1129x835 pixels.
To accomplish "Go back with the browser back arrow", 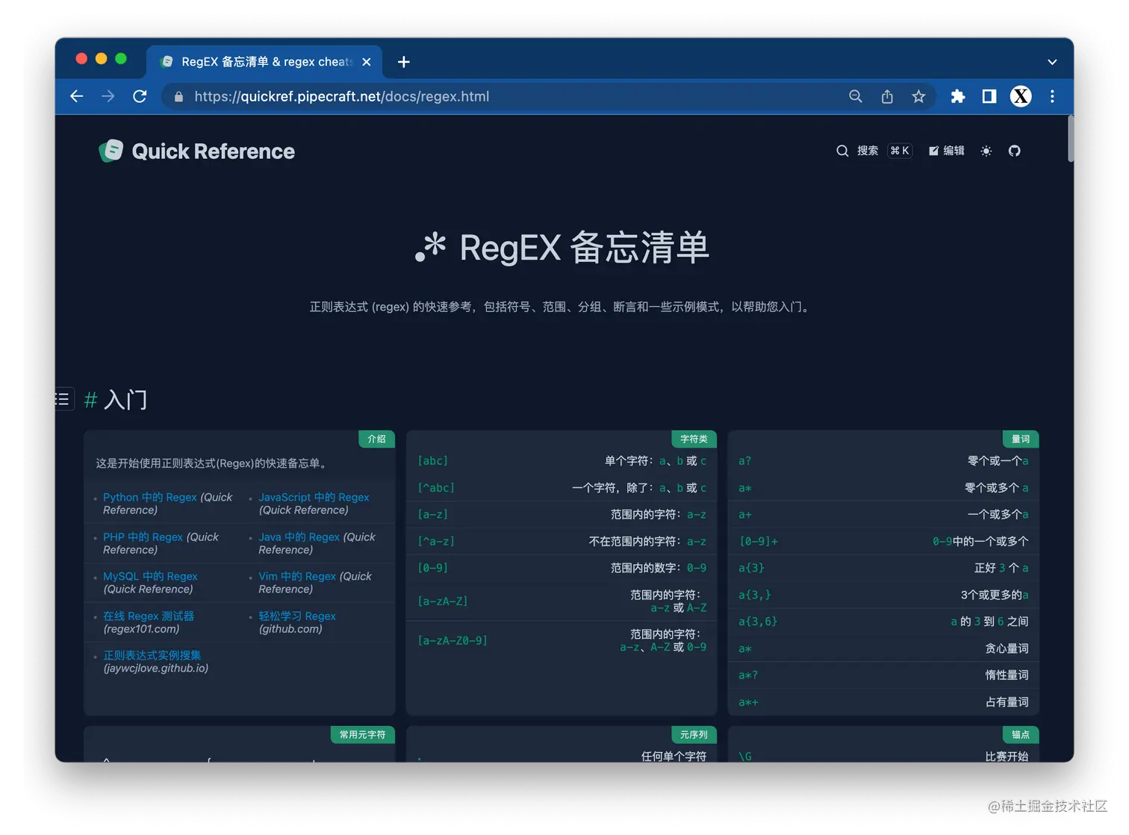I will click(x=76, y=96).
